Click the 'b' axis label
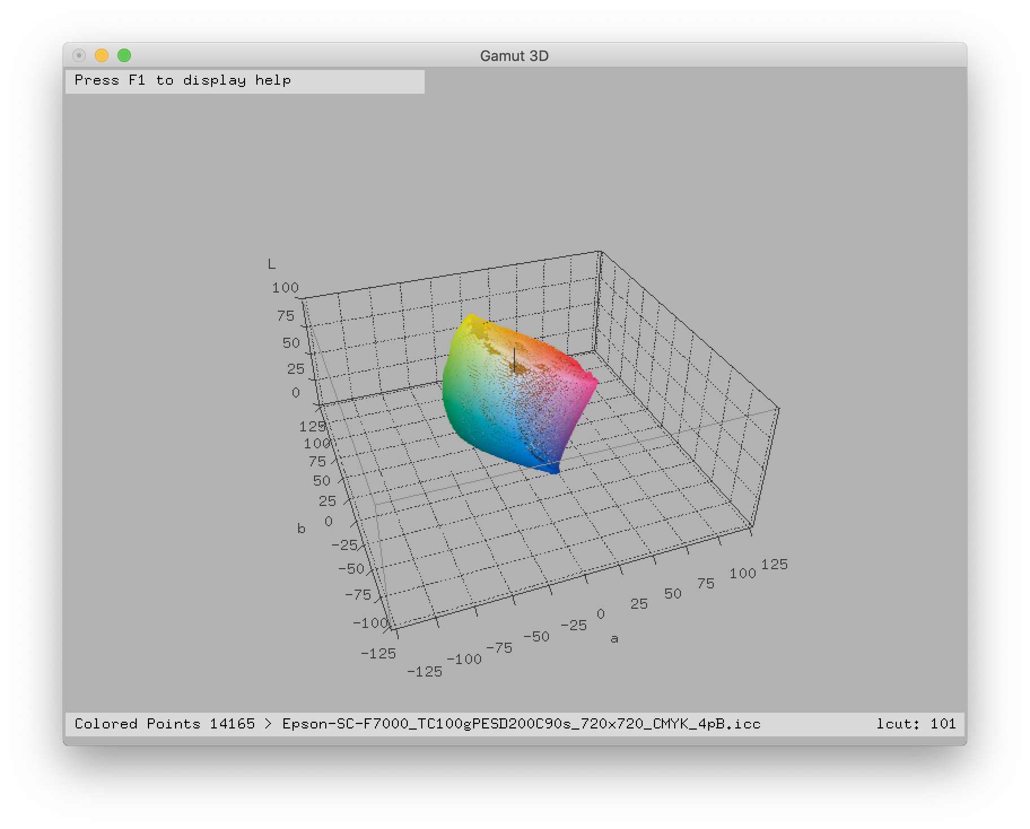1030x829 pixels. 301,529
